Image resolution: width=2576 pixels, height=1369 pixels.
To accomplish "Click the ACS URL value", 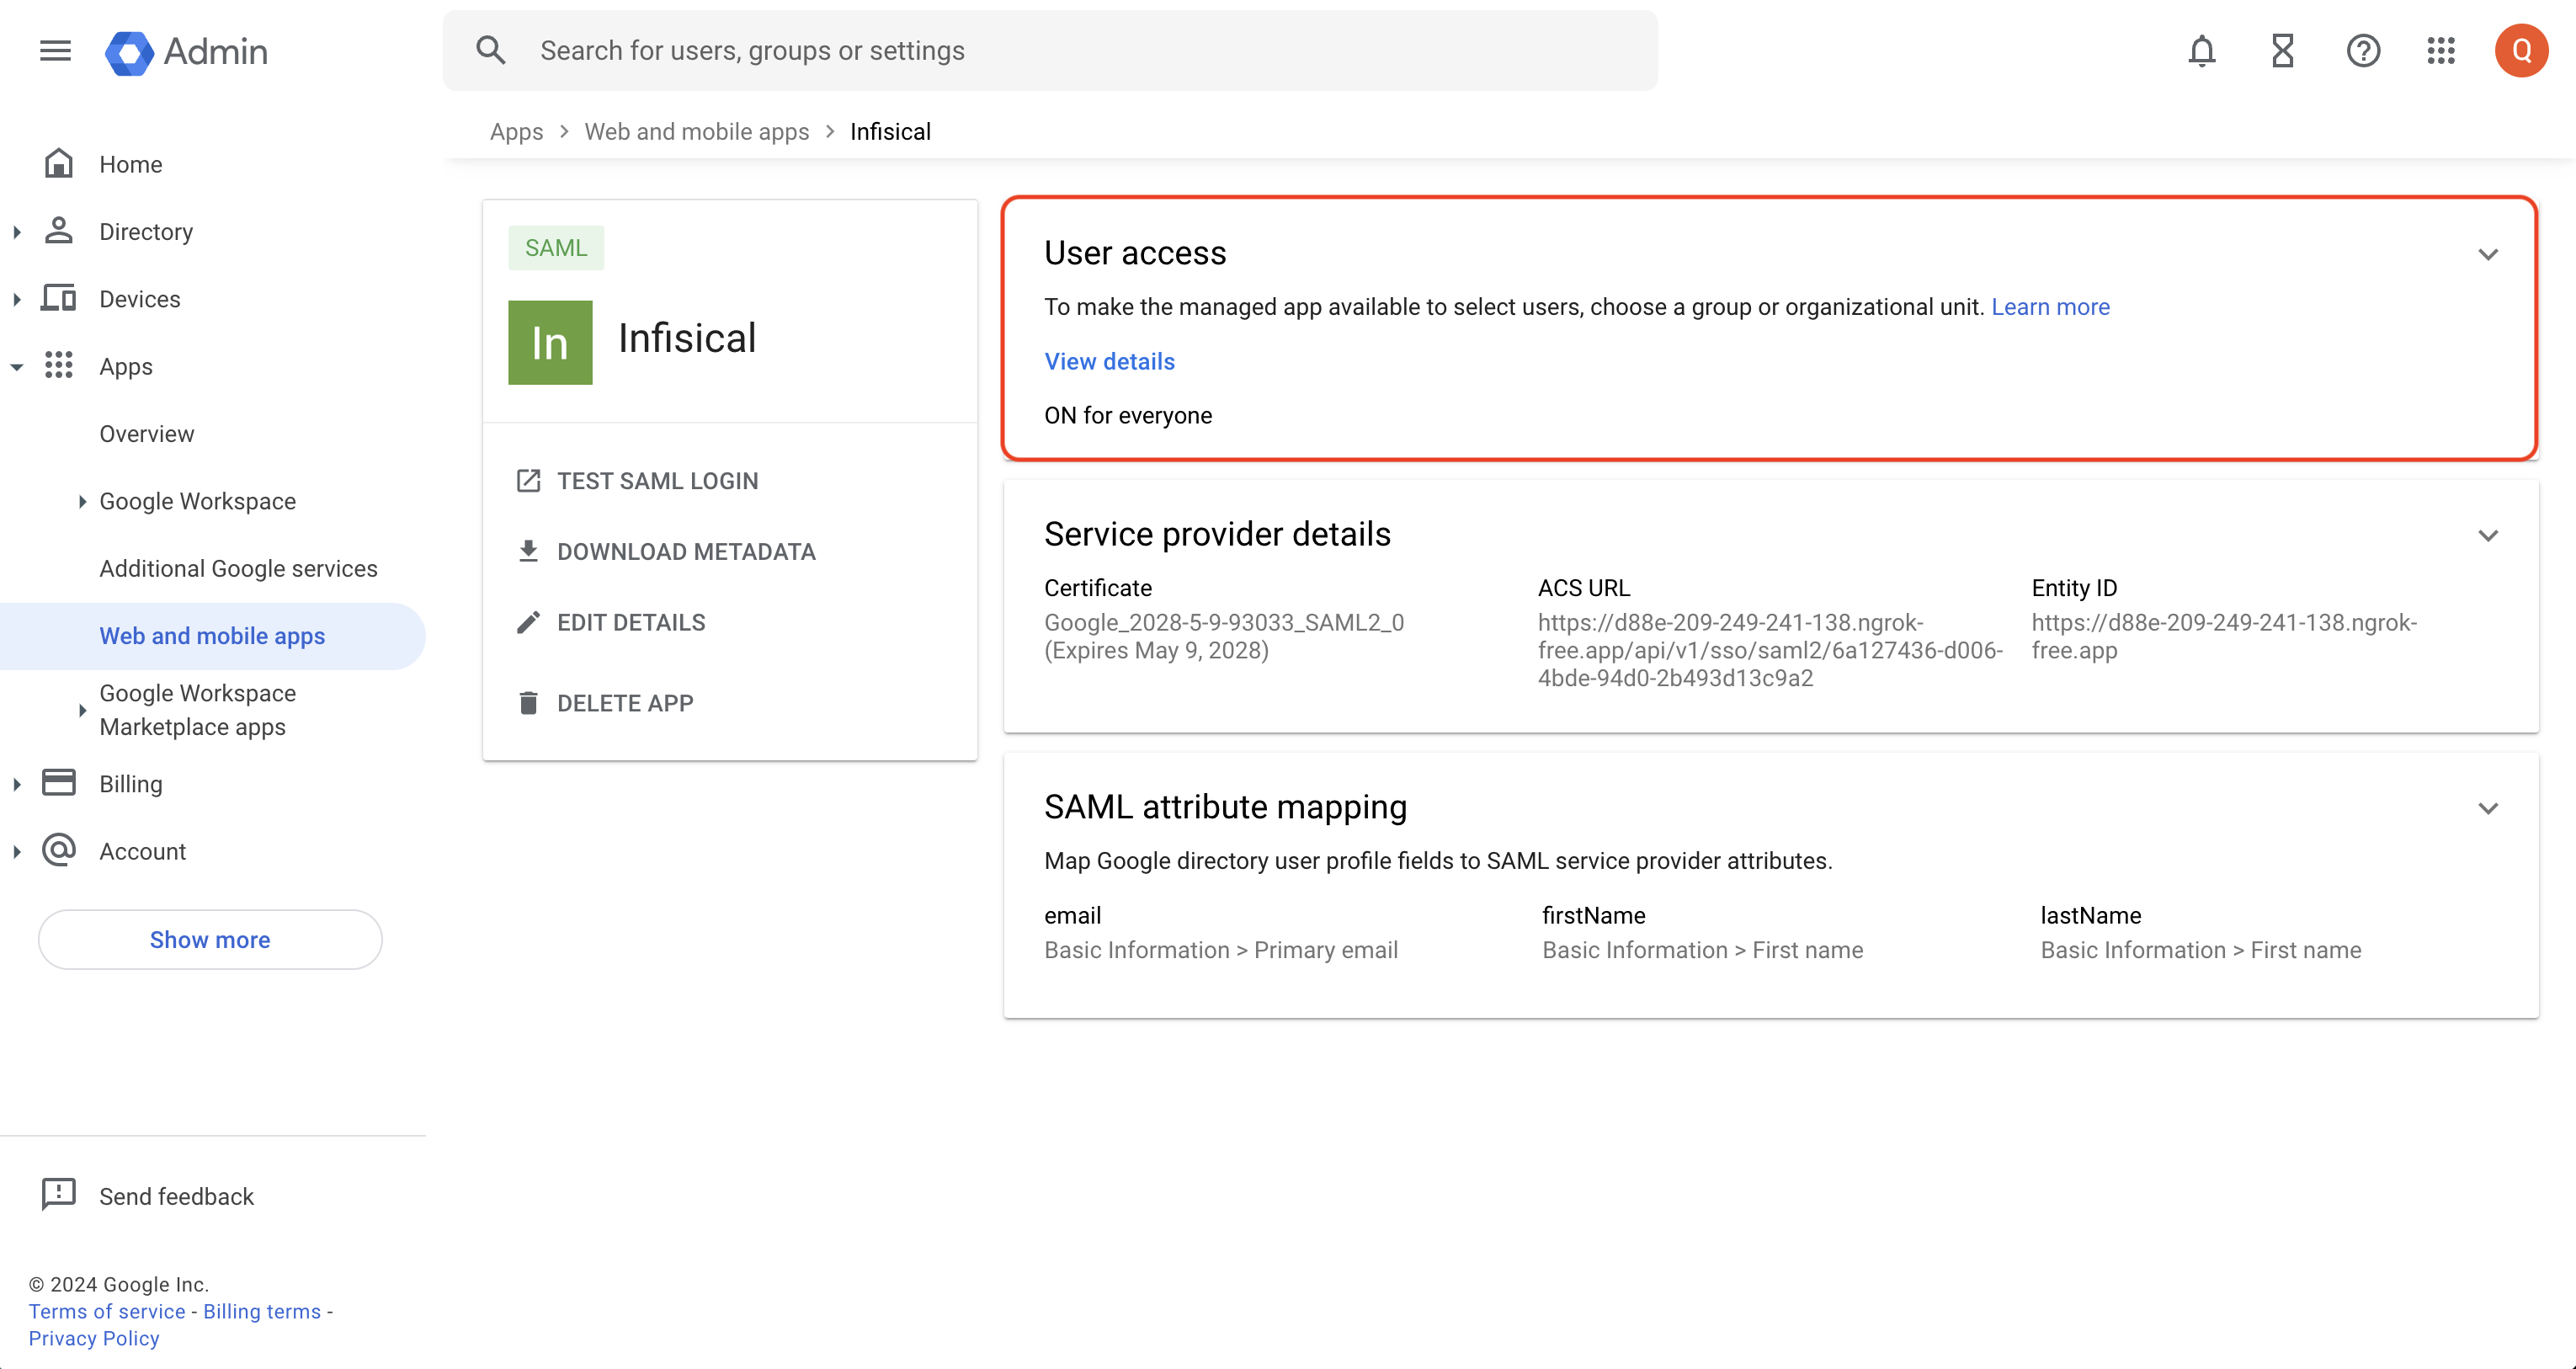I will (1770, 650).
